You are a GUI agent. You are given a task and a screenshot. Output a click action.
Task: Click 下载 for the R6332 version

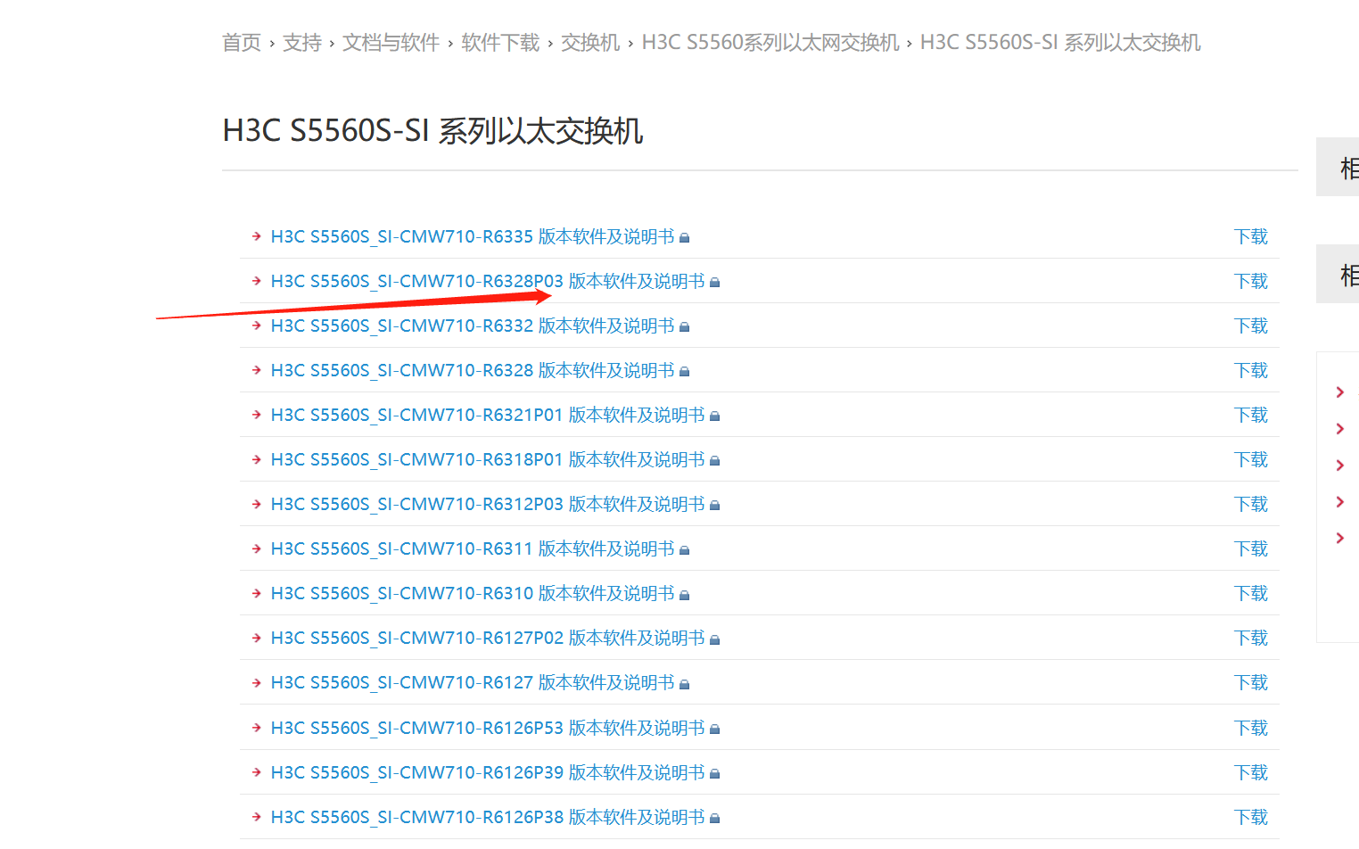pos(1251,326)
